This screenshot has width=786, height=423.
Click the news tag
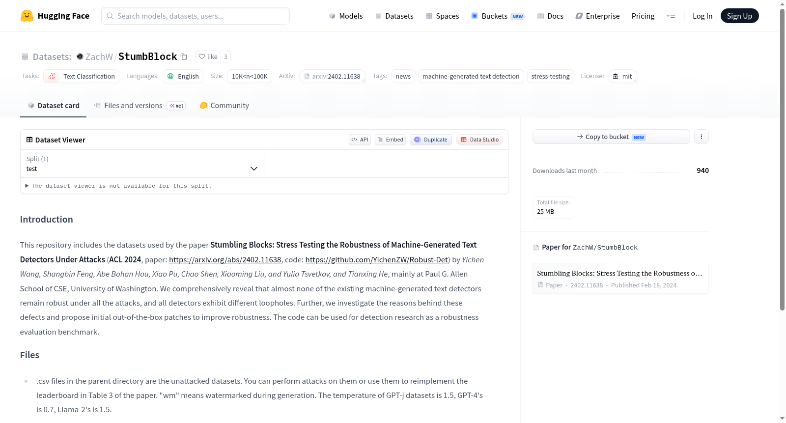click(403, 76)
